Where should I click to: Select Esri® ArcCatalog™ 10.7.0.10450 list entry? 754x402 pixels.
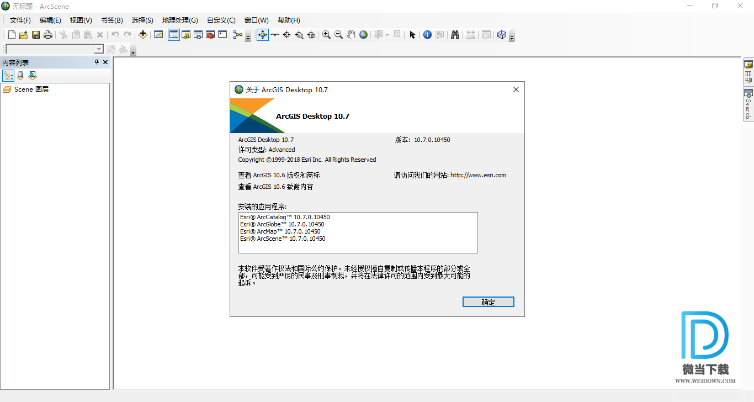[x=285, y=217]
